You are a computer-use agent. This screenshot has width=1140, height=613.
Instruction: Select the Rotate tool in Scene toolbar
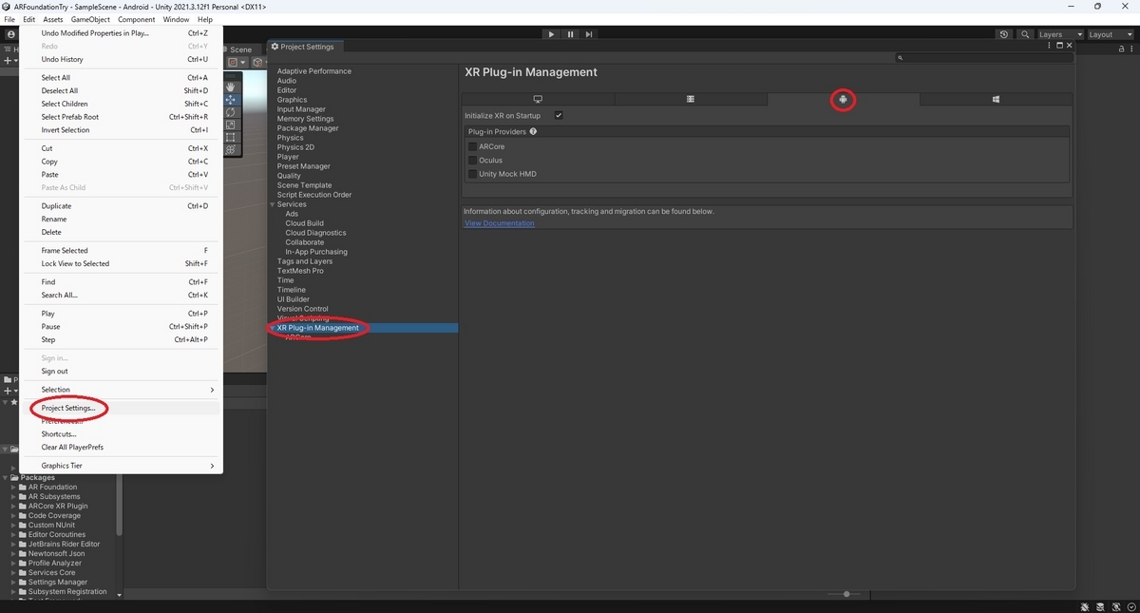click(230, 112)
